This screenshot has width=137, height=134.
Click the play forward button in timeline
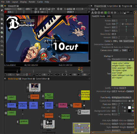coord(48,75)
